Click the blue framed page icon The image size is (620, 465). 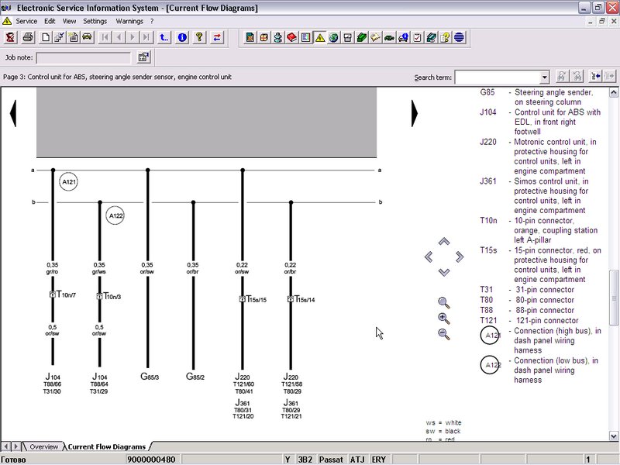click(x=305, y=37)
